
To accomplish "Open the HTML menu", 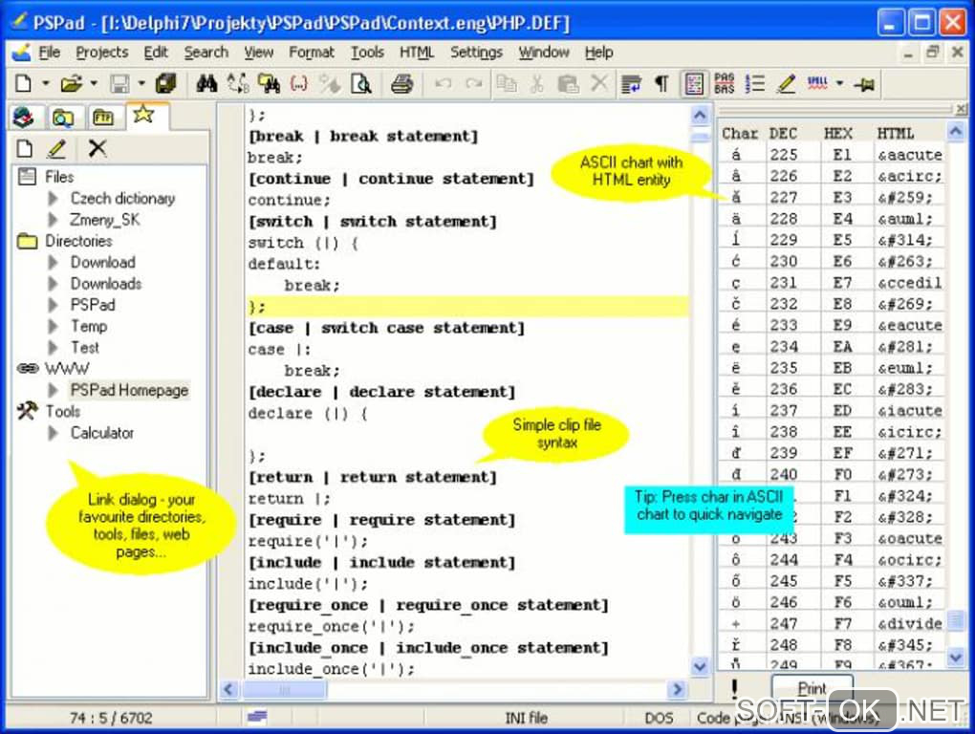I will [416, 53].
